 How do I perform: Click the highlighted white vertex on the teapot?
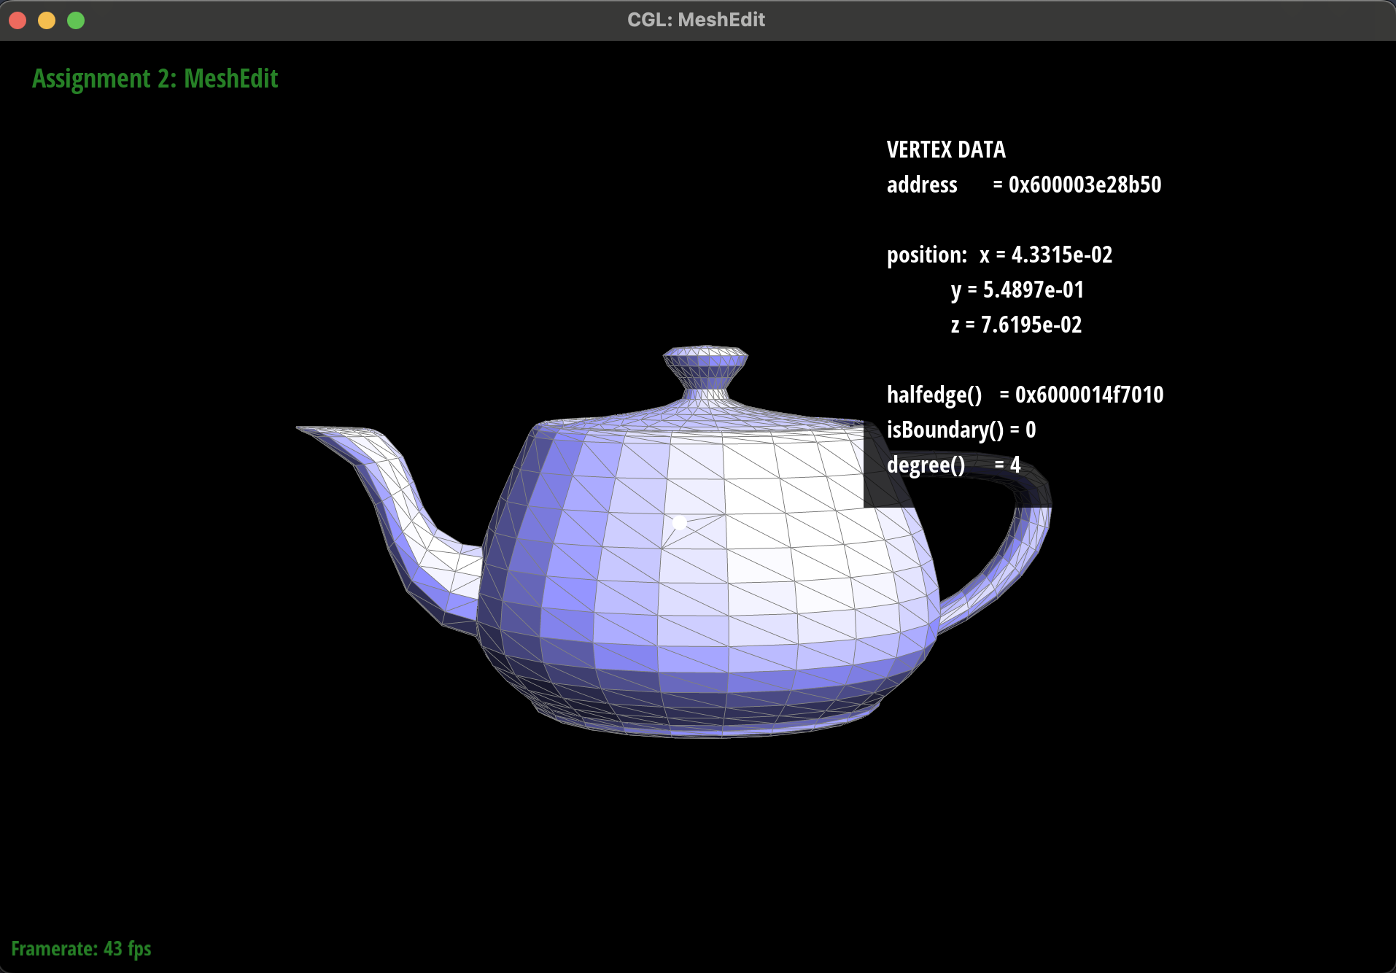[x=679, y=522]
